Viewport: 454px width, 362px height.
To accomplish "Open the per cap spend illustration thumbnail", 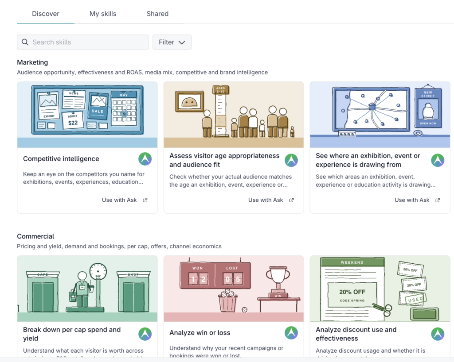I will pyautogui.click(x=87, y=289).
